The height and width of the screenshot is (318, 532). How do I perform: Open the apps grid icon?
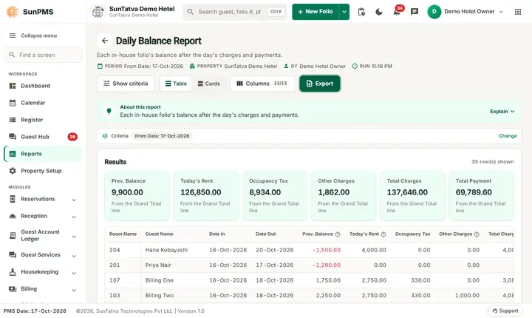[x=518, y=12]
